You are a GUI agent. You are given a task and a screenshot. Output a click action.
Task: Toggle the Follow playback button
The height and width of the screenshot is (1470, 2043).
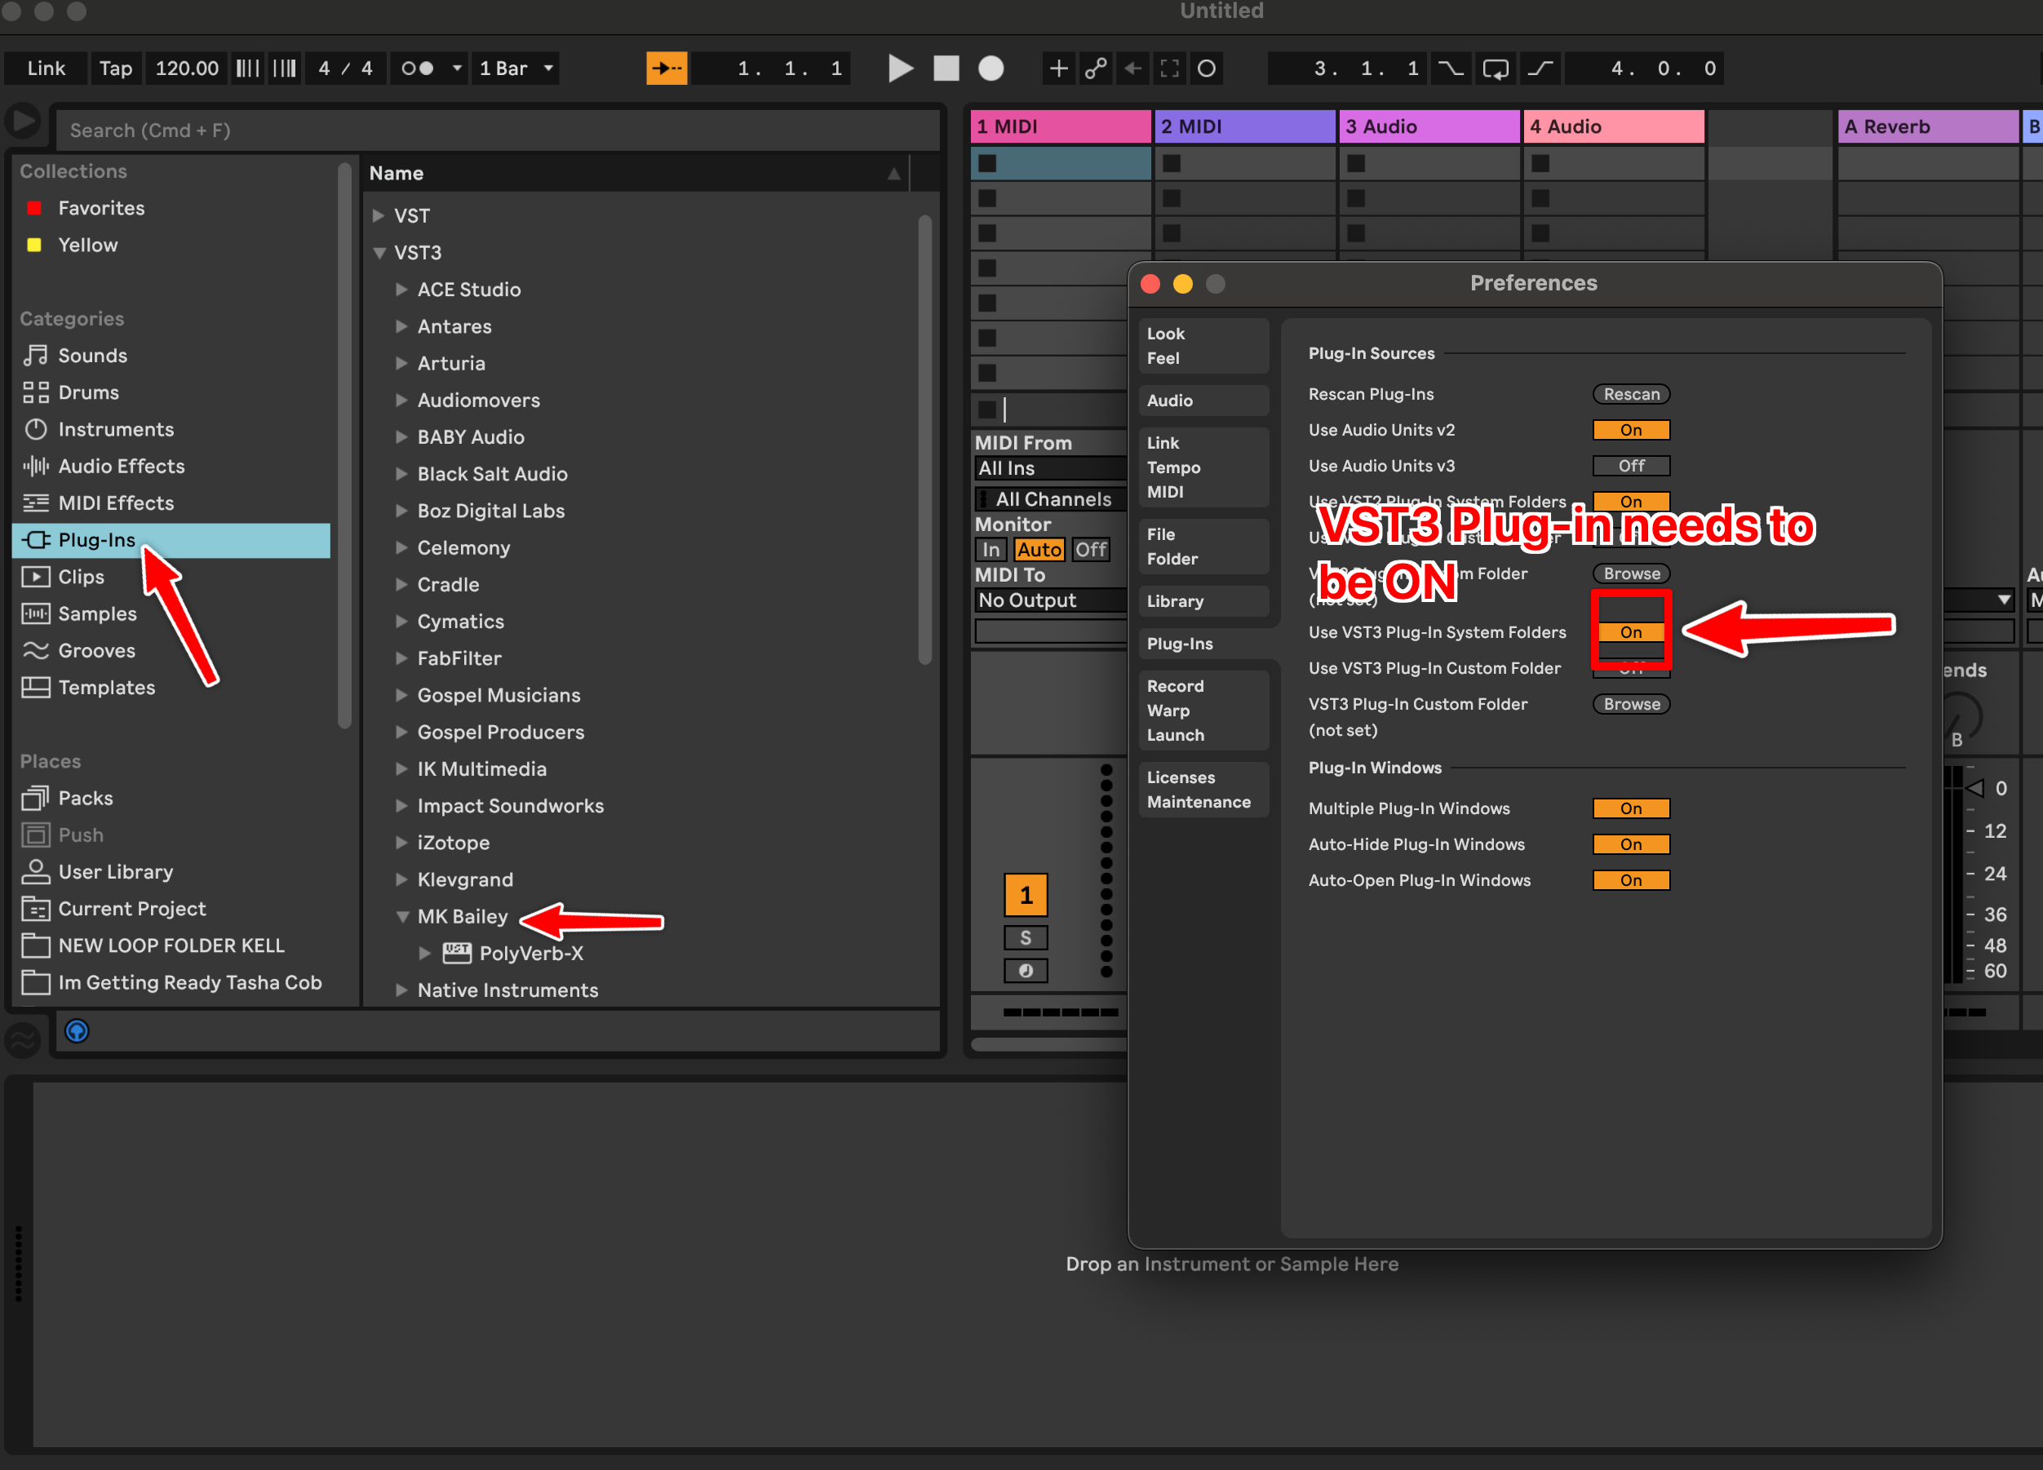click(x=667, y=69)
